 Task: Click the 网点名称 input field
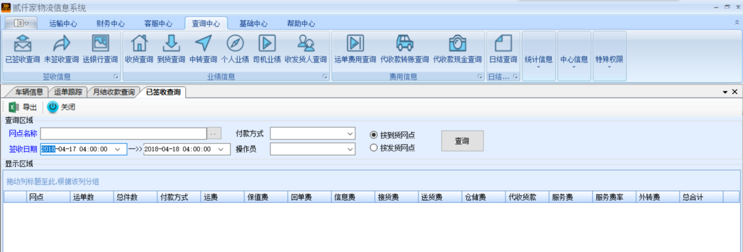123,134
